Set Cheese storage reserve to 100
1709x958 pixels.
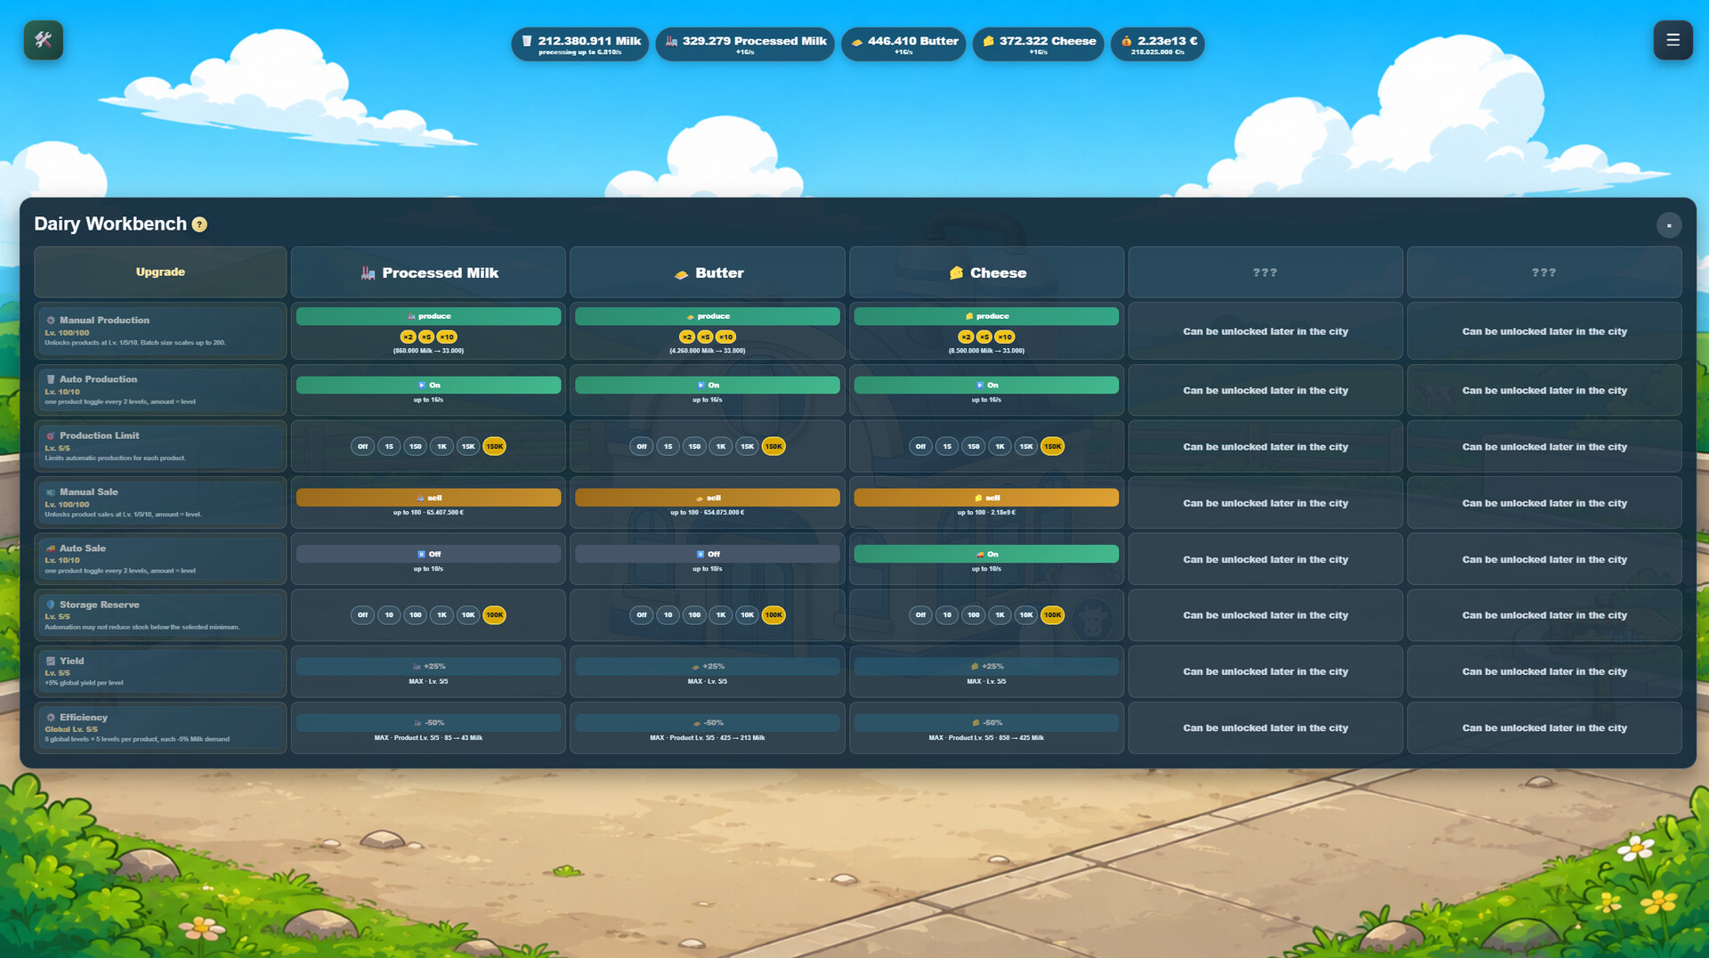point(974,614)
